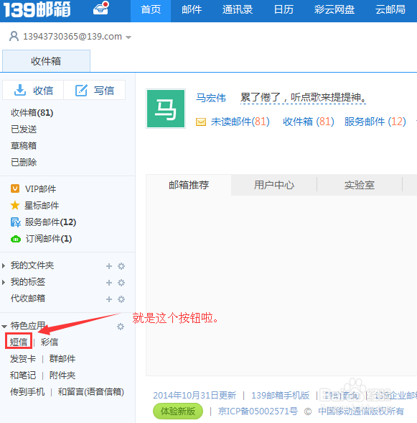Open the 草稿箱 folder
The height and width of the screenshot is (423, 417).
pos(24,145)
